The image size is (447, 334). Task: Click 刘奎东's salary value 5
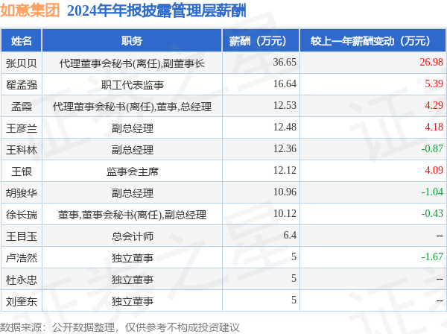(x=294, y=300)
